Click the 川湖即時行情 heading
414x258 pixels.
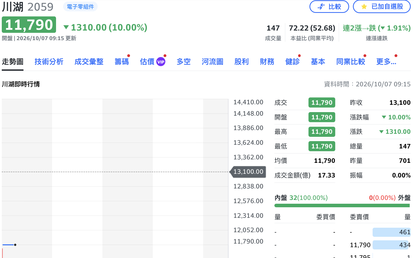pos(21,84)
